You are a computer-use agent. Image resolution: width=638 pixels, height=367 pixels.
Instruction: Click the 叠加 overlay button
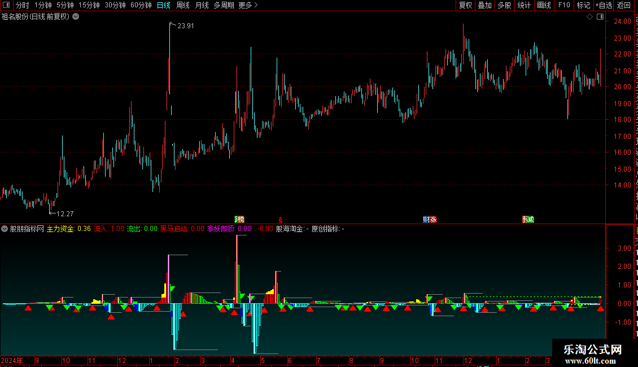pos(484,5)
